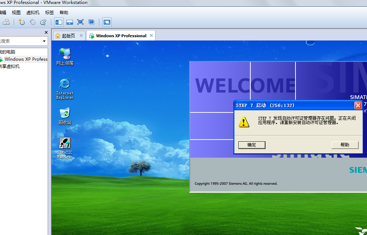Click into the library search field

pos(21,41)
